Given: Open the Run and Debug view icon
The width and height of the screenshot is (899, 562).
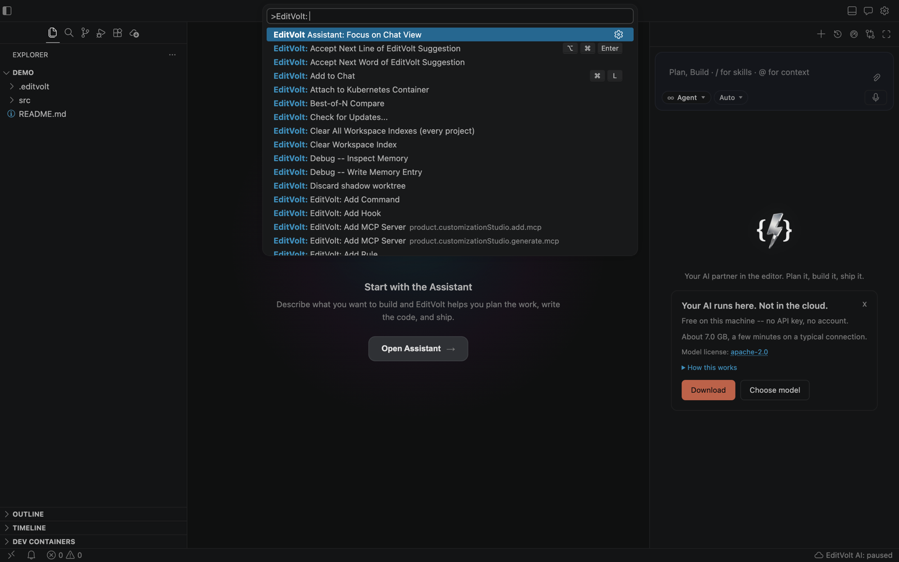Looking at the screenshot, I should coord(101,33).
